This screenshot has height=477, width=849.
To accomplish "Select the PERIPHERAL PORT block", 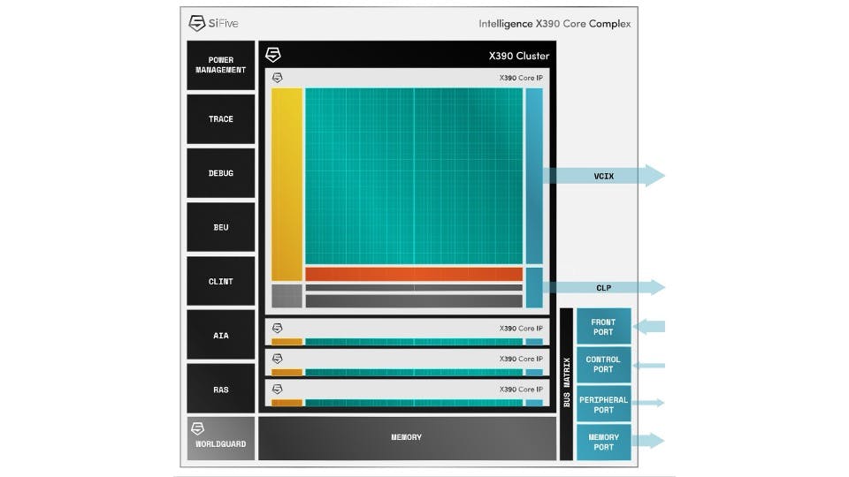I will 604,404.
